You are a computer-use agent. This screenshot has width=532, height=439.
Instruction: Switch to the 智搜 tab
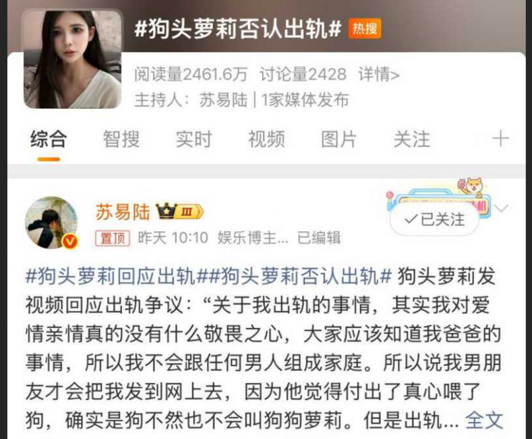[121, 139]
